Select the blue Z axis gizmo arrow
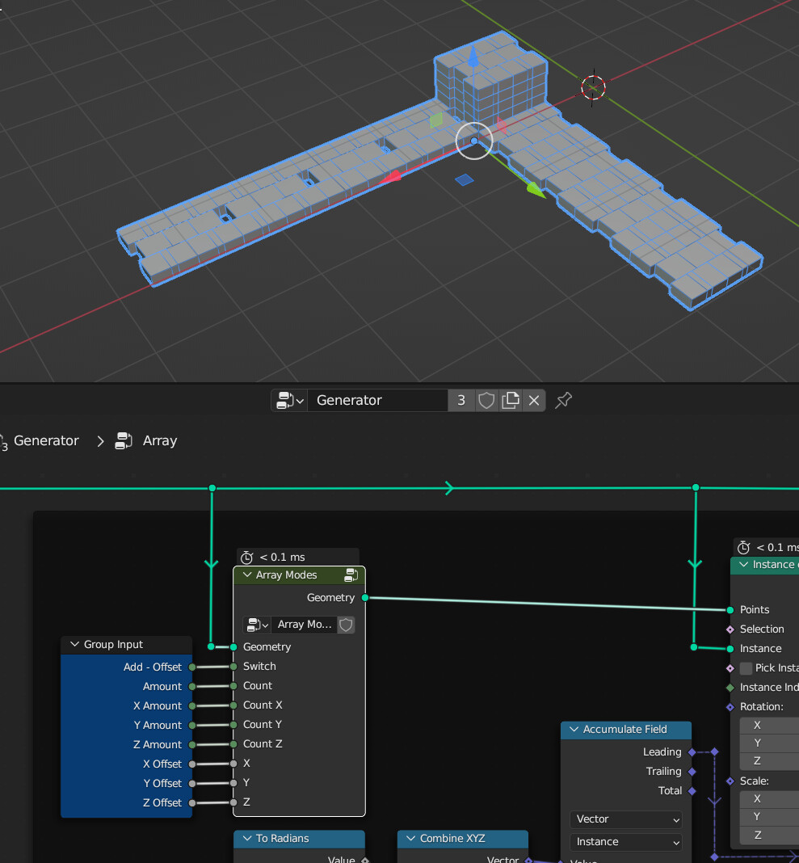 click(x=473, y=57)
